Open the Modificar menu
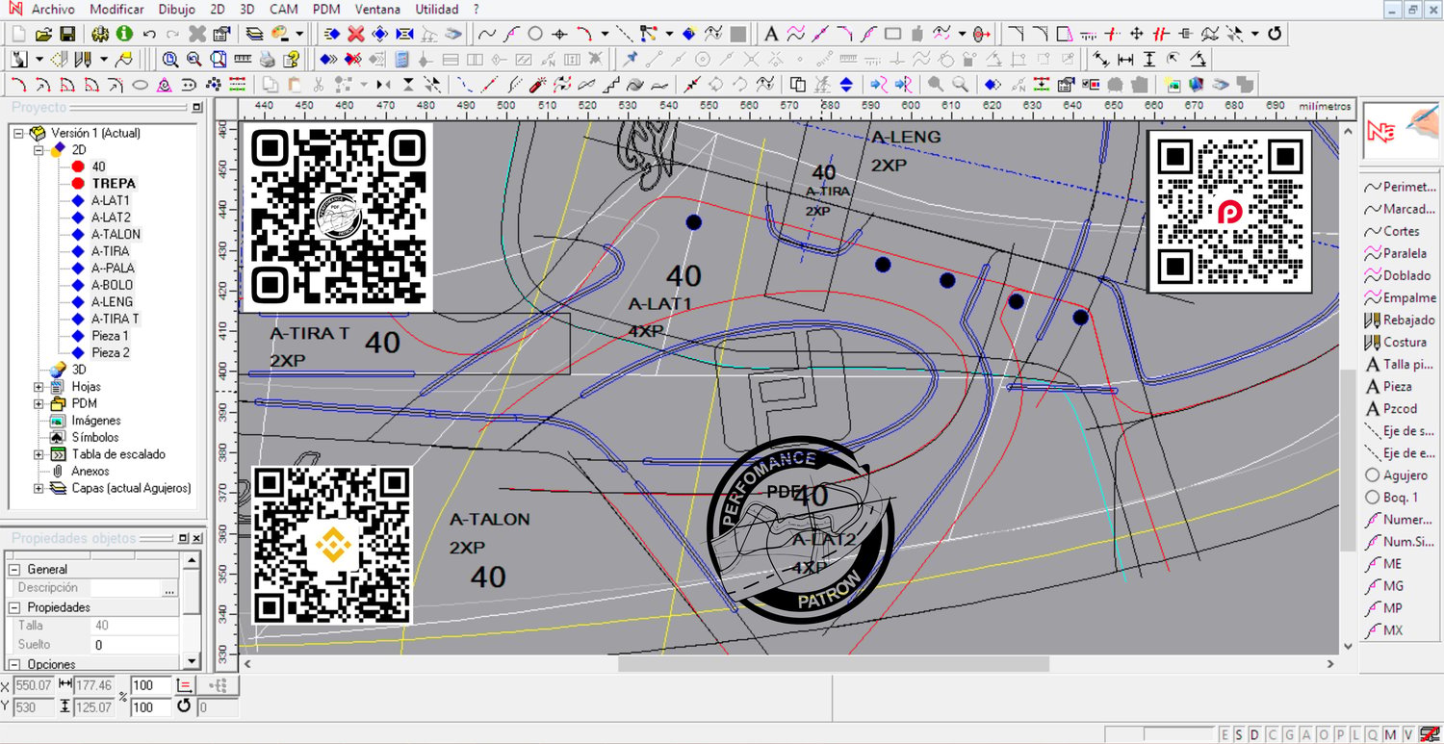1444x744 pixels. tap(116, 9)
